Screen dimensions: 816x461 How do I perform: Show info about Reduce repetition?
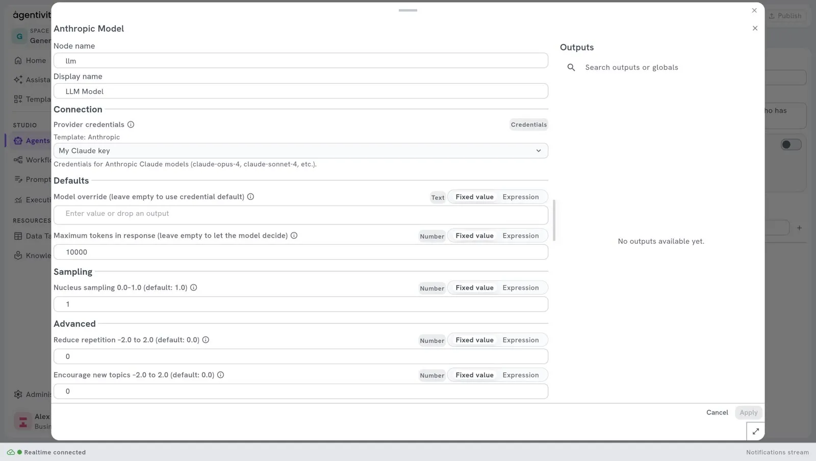206,340
